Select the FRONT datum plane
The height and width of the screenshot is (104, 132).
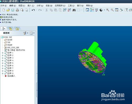tap(10, 45)
